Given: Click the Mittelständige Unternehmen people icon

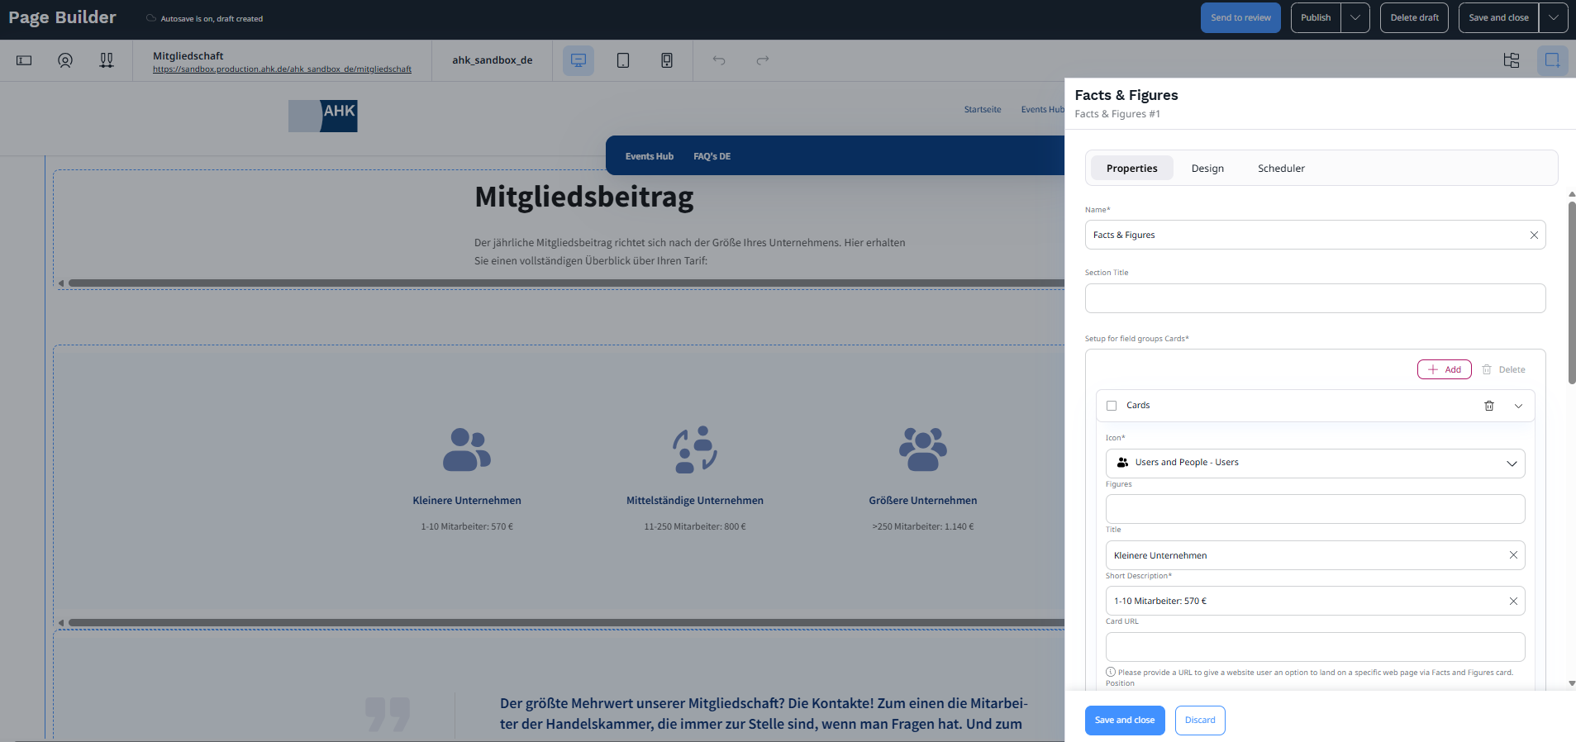Looking at the screenshot, I should coord(695,449).
